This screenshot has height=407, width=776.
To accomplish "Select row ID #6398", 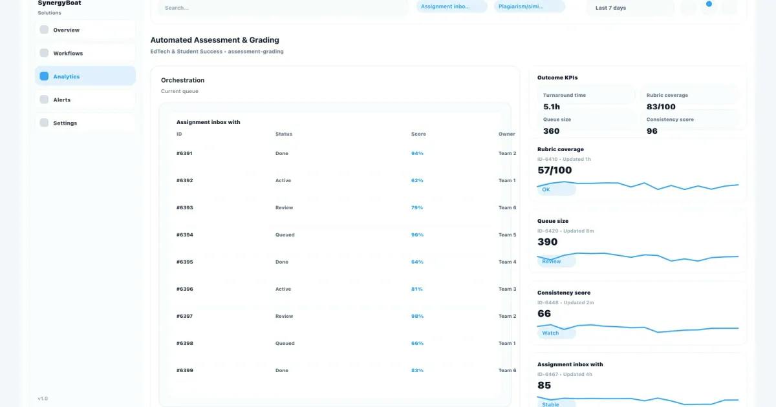I will (x=184, y=344).
